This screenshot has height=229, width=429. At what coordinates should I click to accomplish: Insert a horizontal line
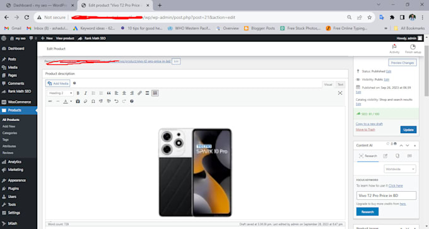[58, 101]
